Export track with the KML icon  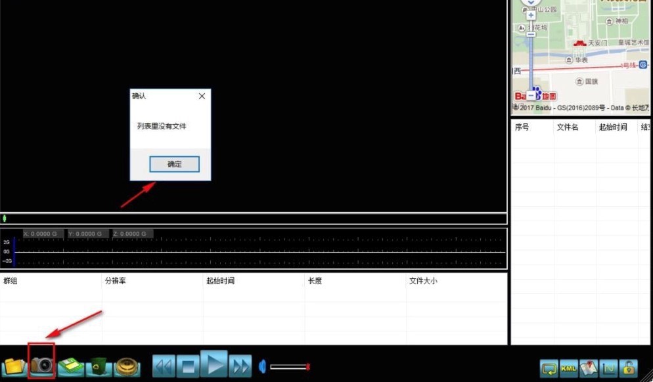click(569, 368)
